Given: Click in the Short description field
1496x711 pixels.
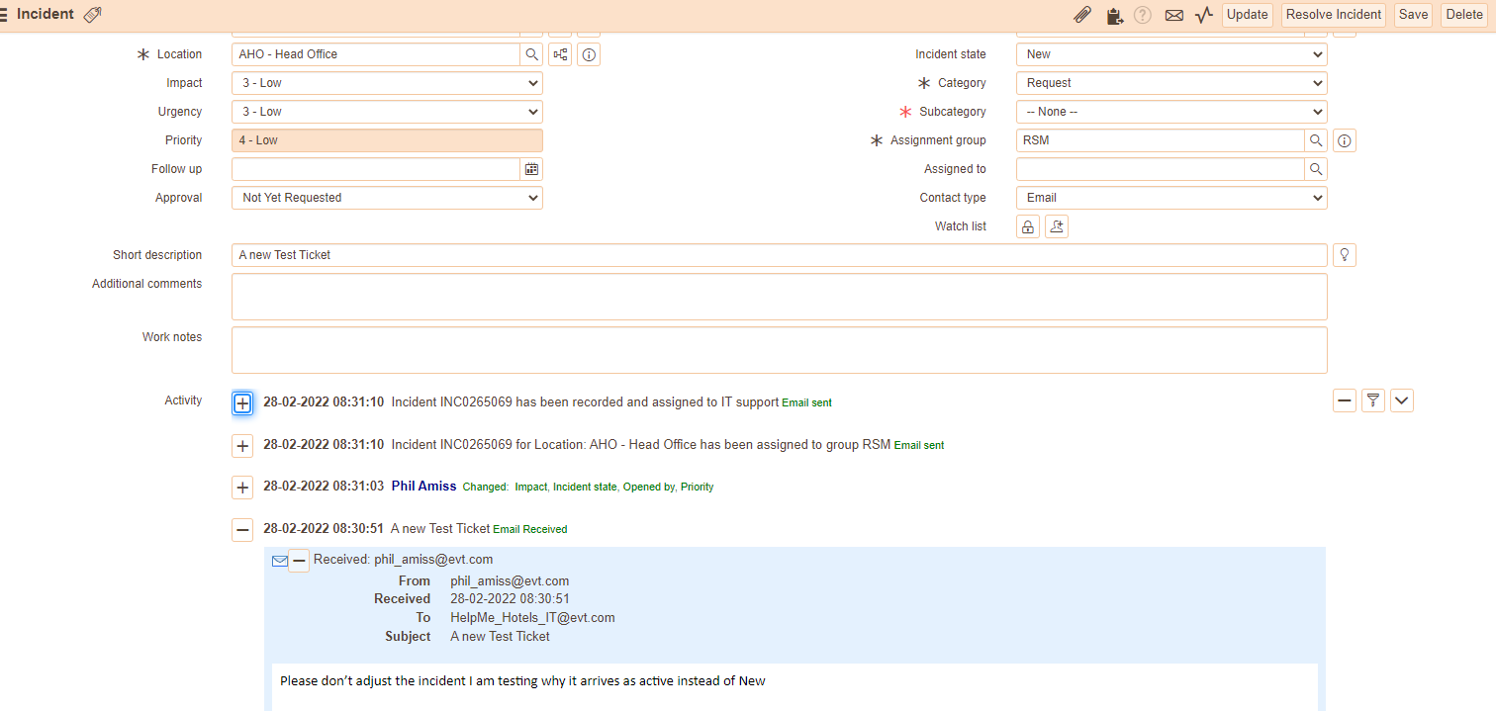Looking at the screenshot, I should click(x=780, y=255).
